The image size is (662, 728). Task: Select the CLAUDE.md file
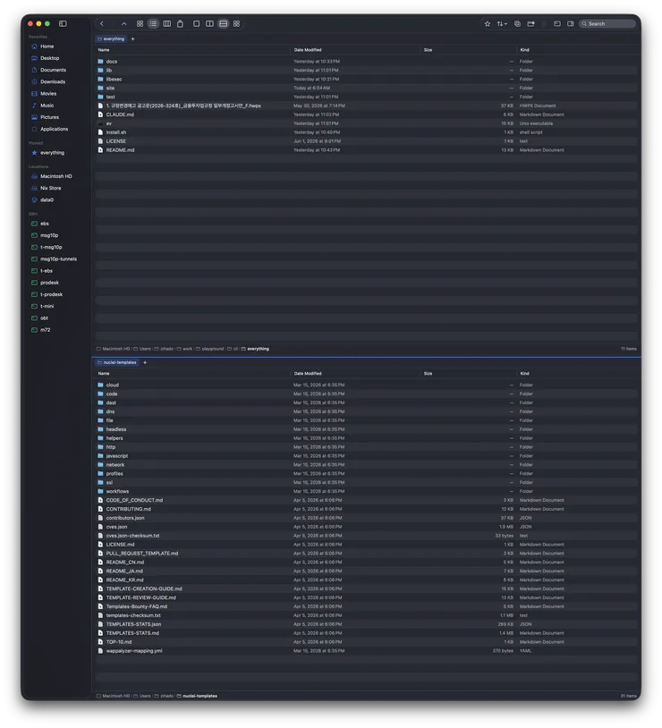[x=367, y=114]
